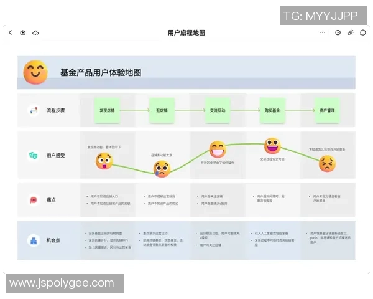Select the row label 痛点
Image resolution: width=373 pixels, height=299 pixels.
[x=51, y=200]
